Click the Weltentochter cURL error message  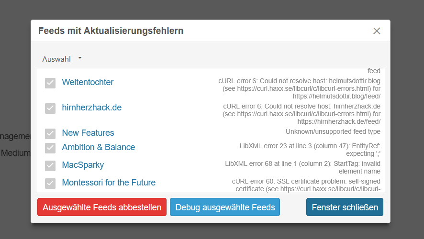click(300, 88)
